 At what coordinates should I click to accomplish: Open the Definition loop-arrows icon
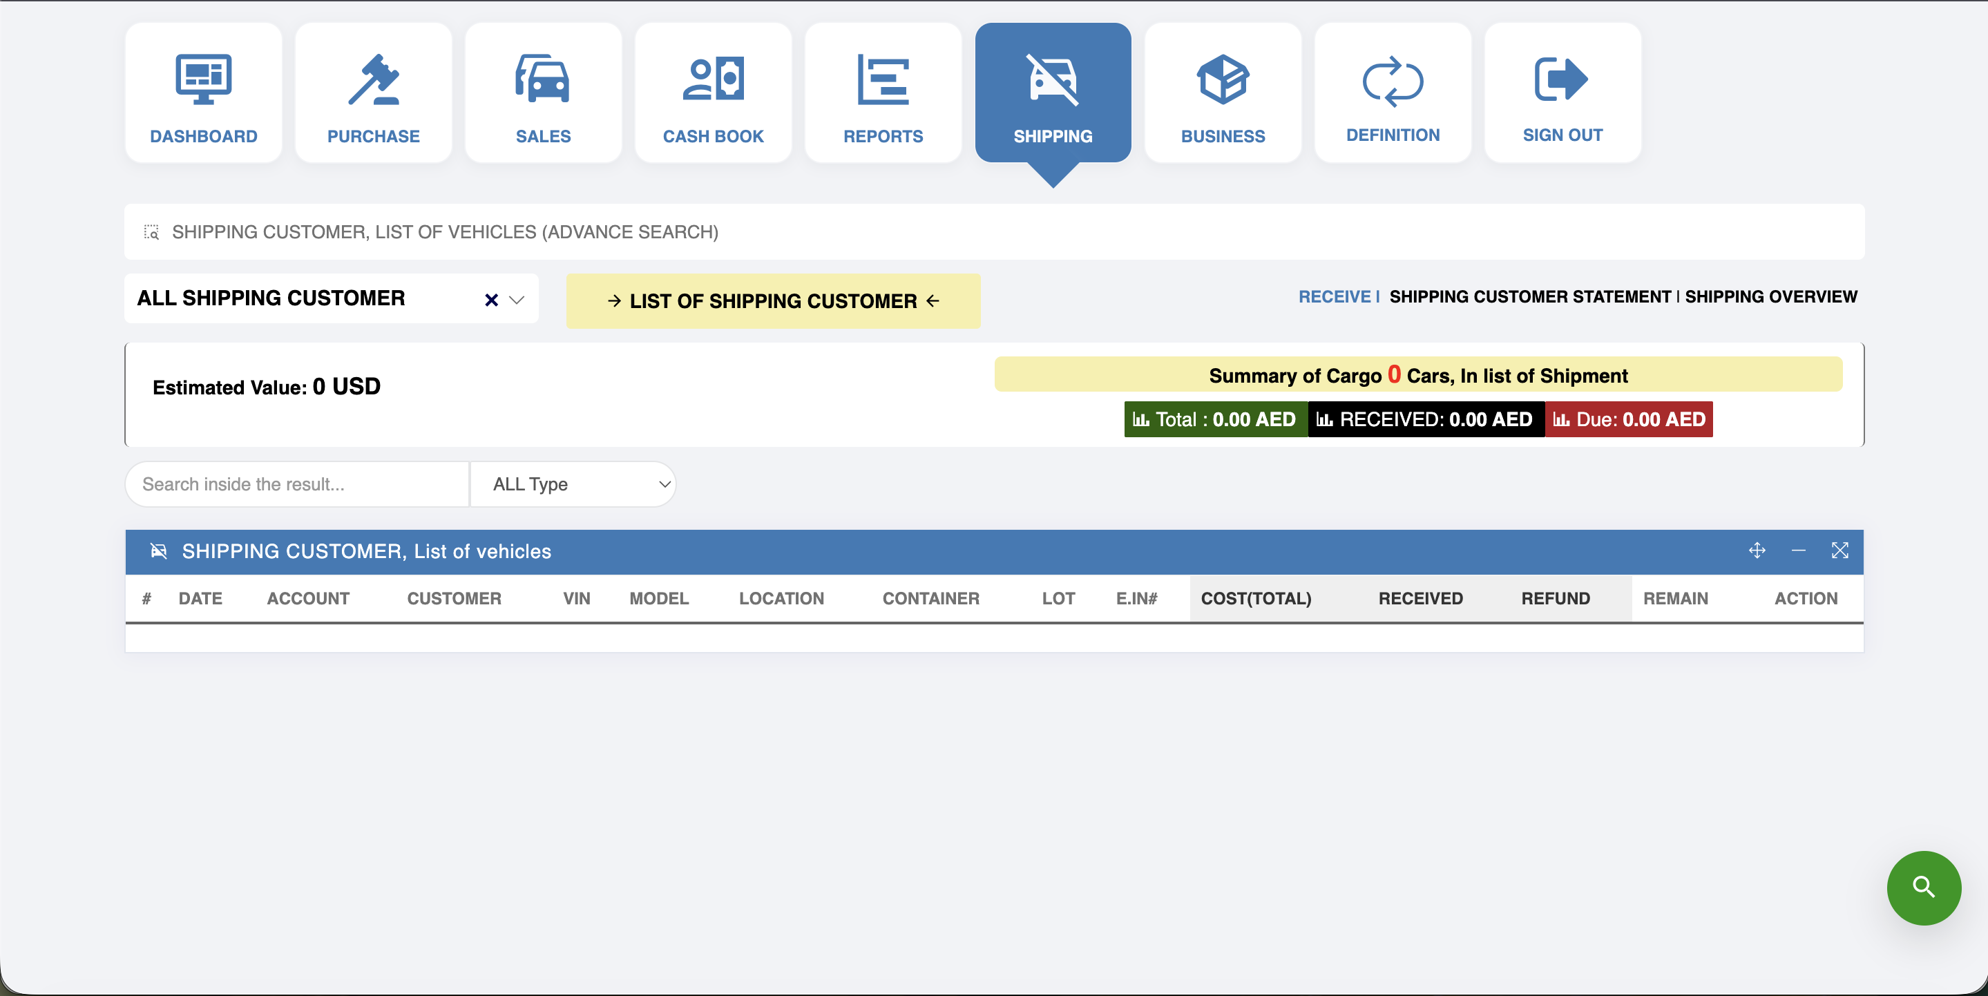1392,80
